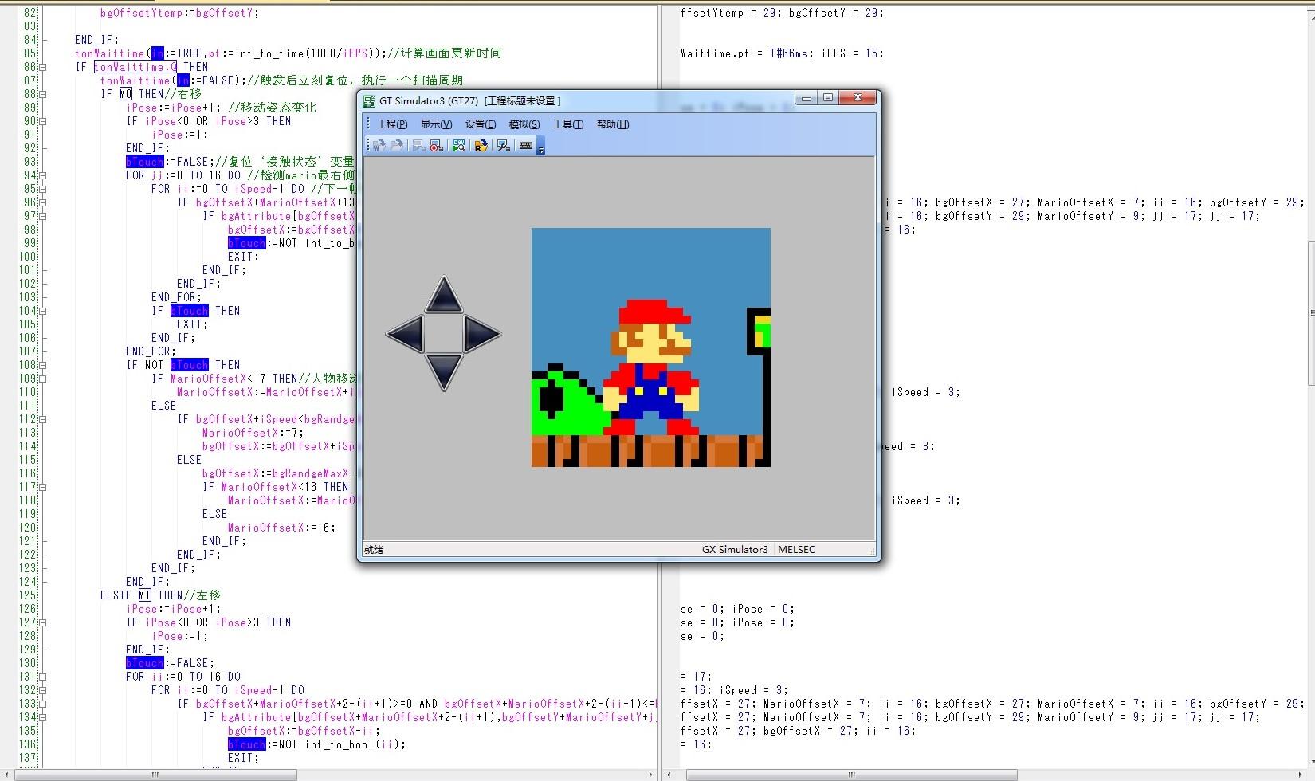Image resolution: width=1315 pixels, height=781 pixels.
Task: Open the 工具(T) menu in GT Simulator3
Action: click(568, 124)
